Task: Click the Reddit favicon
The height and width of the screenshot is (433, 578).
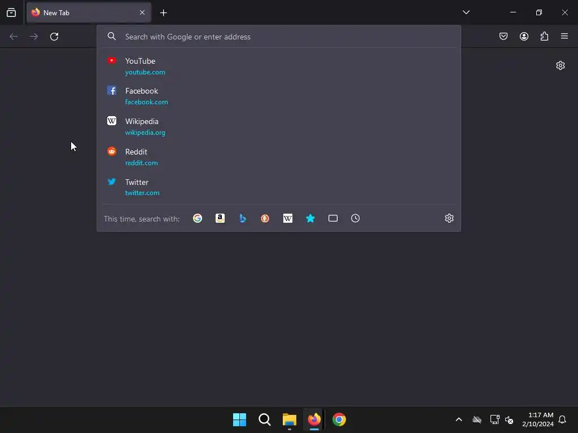Action: 112,151
